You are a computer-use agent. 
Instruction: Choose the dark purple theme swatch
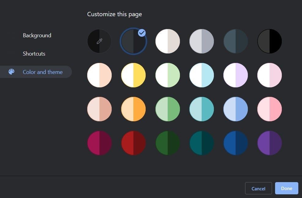click(270, 143)
